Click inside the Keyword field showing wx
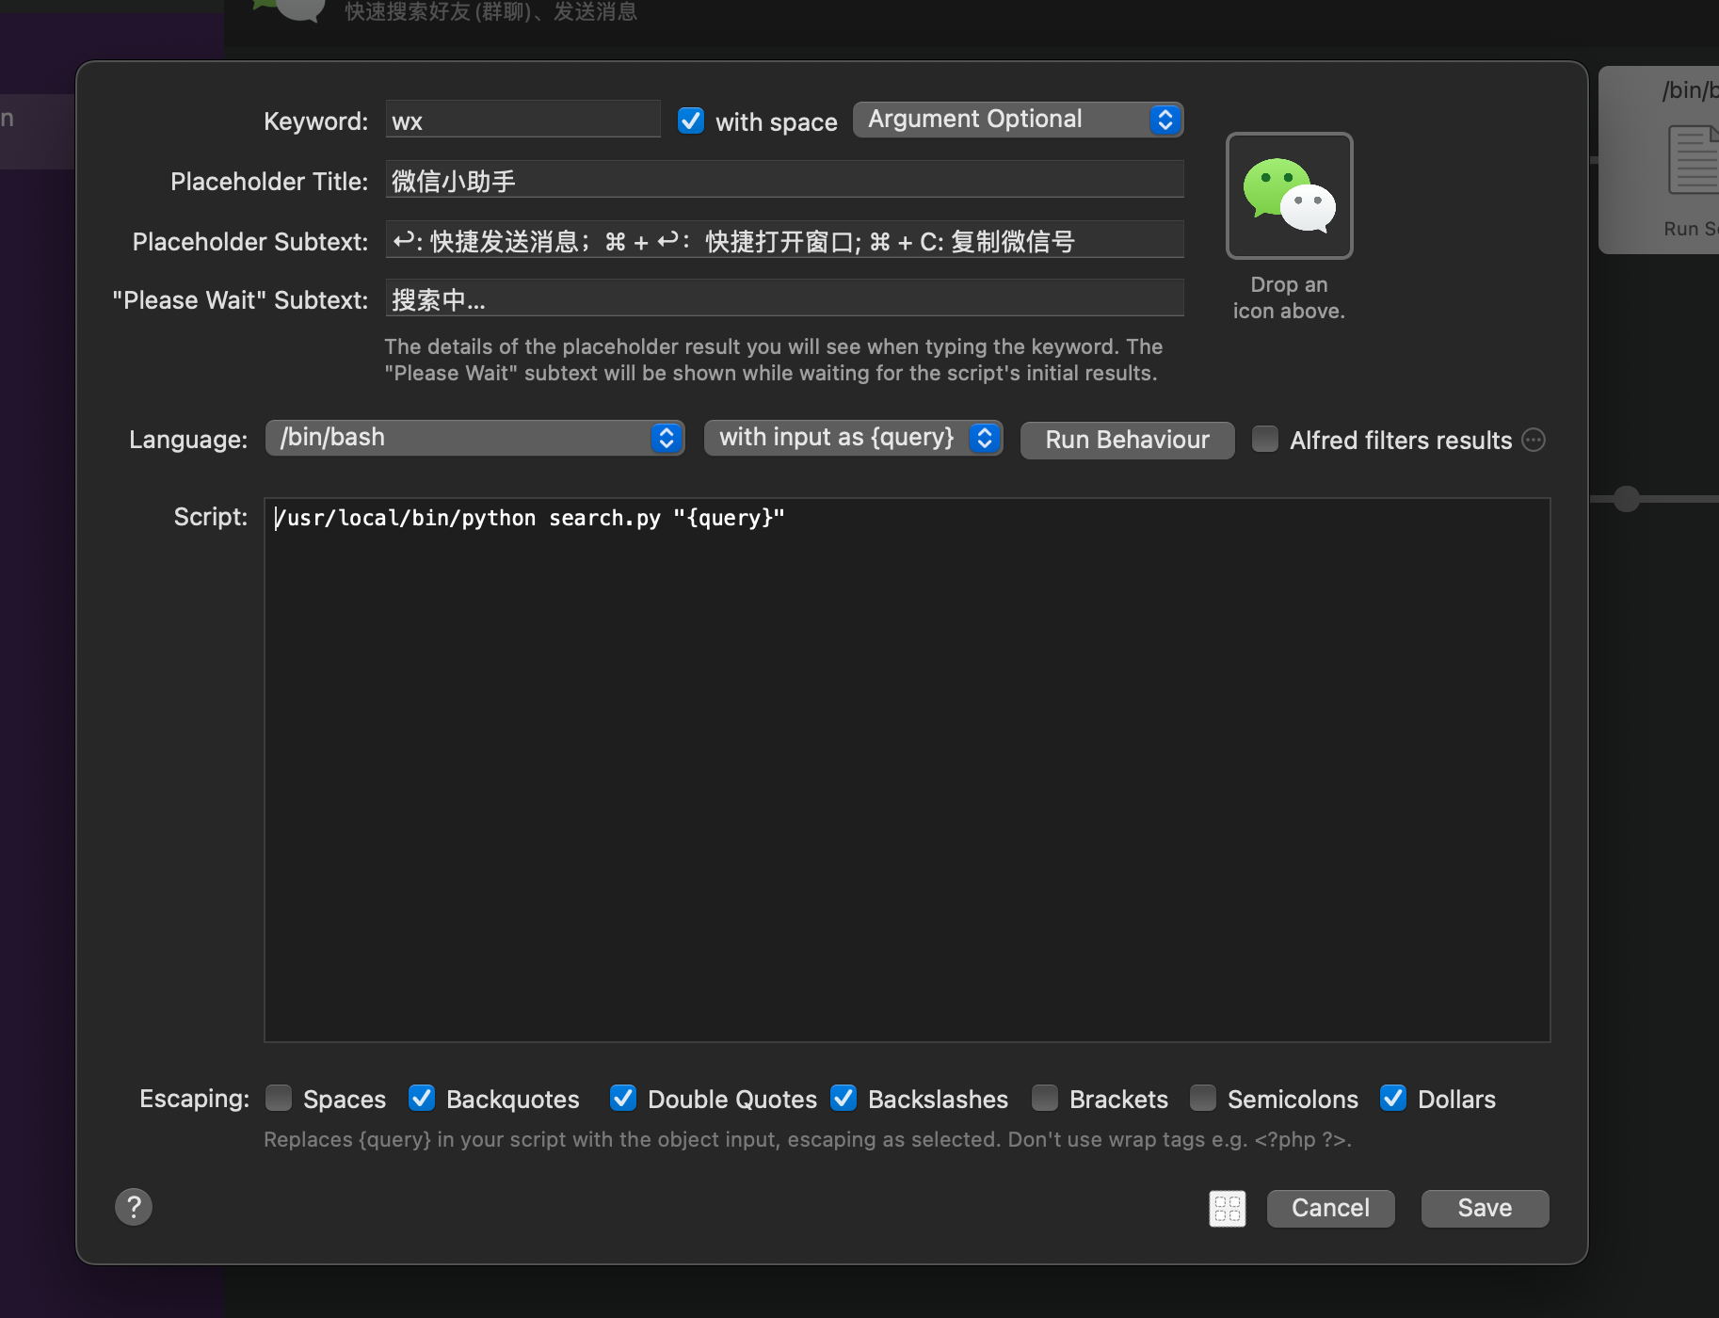Image resolution: width=1719 pixels, height=1318 pixels. pos(522,120)
